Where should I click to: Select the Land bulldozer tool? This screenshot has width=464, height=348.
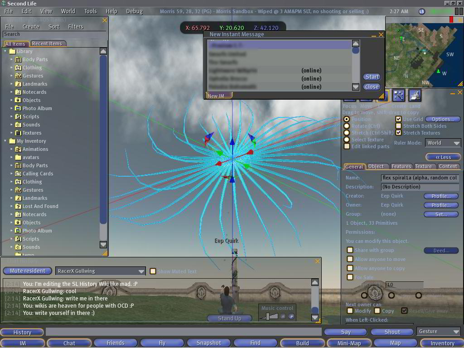coord(415,95)
